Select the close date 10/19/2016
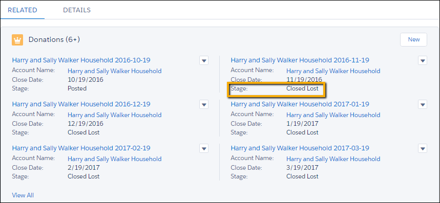 click(x=86, y=80)
